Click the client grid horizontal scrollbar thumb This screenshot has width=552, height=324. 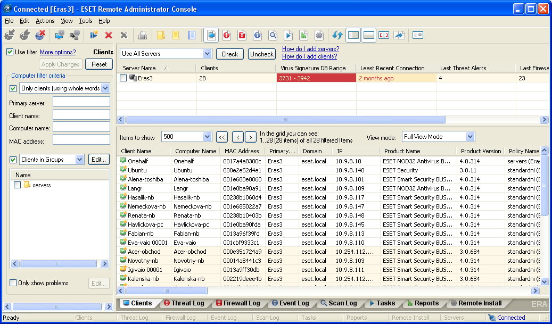coord(167,291)
